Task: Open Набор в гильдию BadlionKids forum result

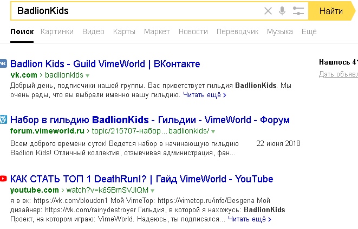Action: [x=150, y=120]
